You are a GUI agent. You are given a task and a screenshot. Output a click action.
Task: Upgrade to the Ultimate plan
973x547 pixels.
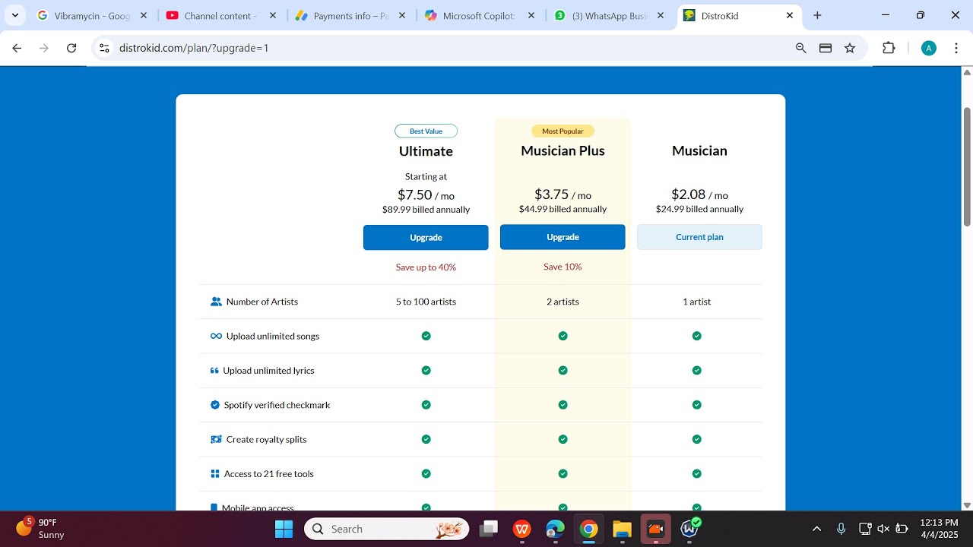click(x=426, y=237)
